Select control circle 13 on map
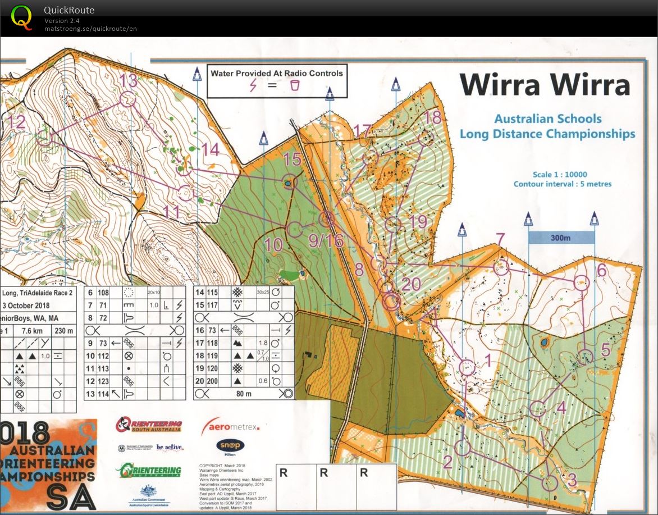This screenshot has height=515, width=658. point(128,99)
